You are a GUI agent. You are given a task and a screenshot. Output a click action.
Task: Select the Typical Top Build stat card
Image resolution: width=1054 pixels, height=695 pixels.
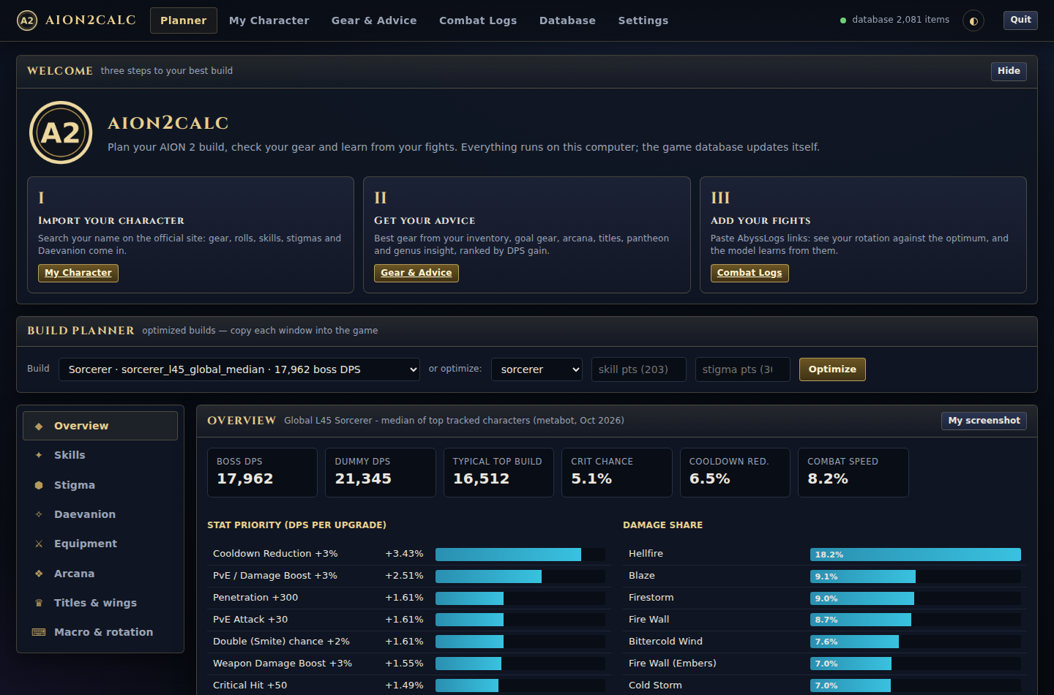coord(498,473)
